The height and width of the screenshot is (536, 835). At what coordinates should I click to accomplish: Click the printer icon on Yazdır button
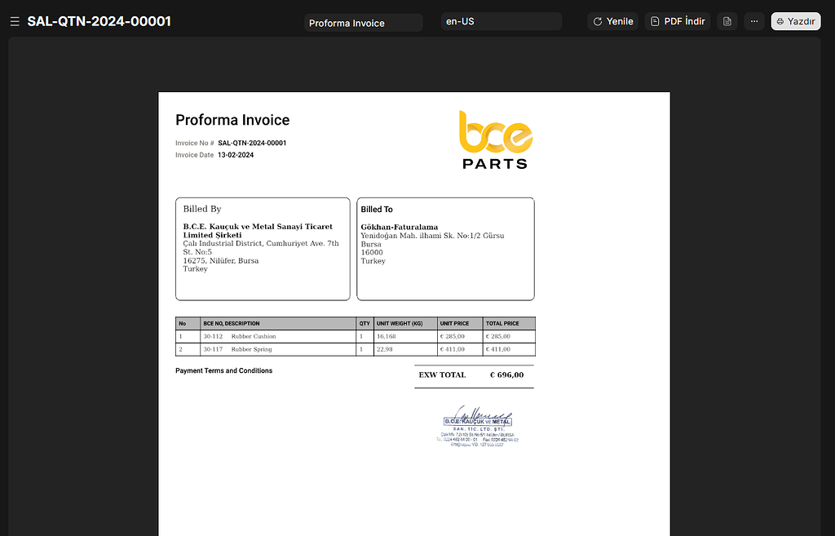click(x=780, y=21)
